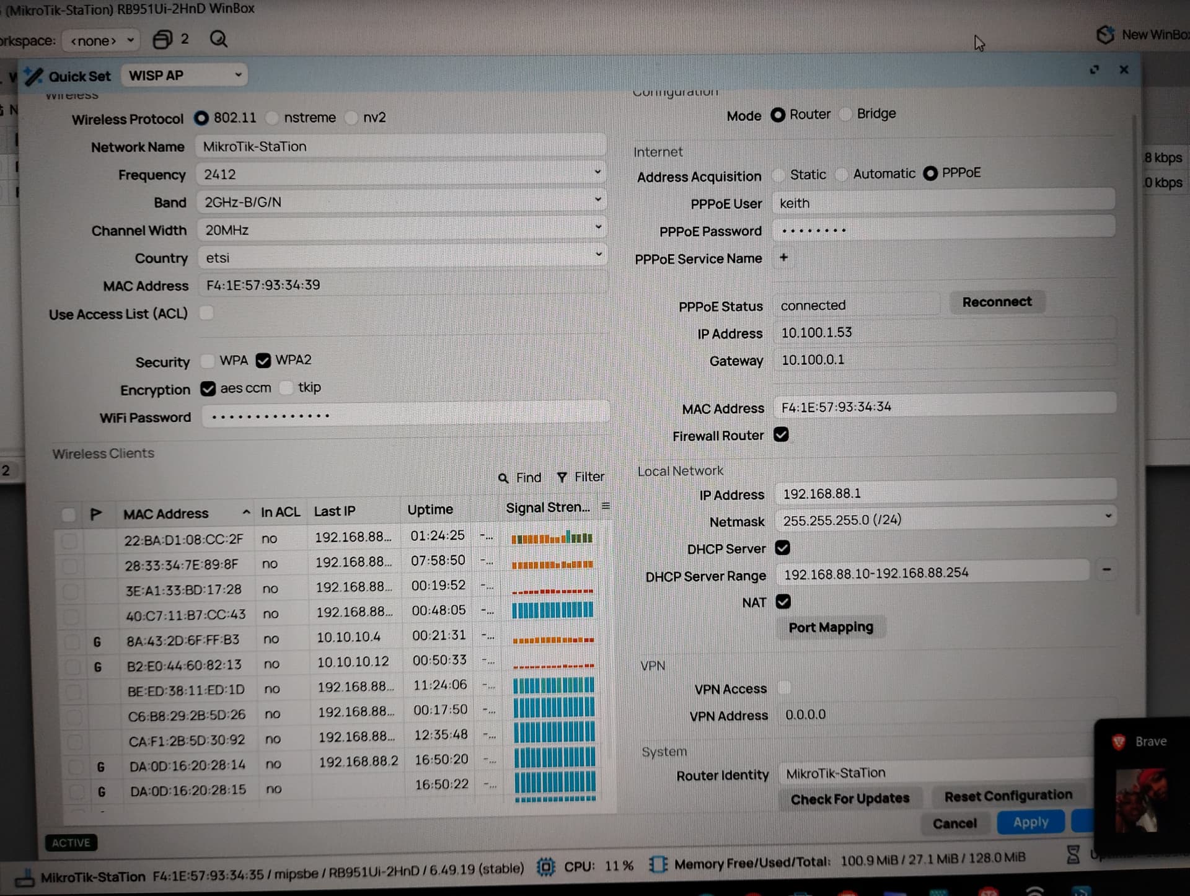1190x896 pixels.
Task: Click the magnifier search icon in toolbar
Action: click(x=218, y=39)
